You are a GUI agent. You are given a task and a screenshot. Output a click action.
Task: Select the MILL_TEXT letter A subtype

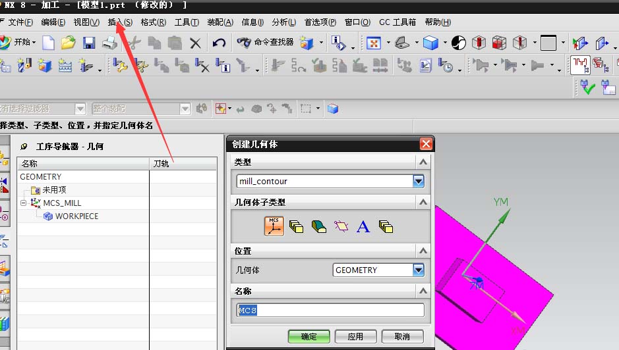pyautogui.click(x=363, y=226)
